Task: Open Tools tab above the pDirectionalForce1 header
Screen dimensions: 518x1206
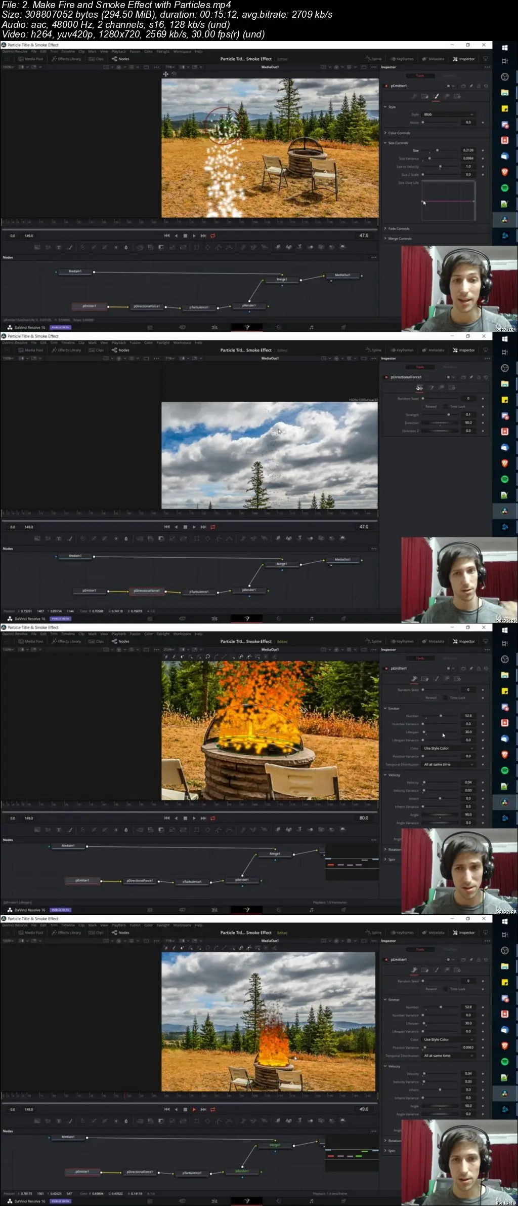Action: 420,367
